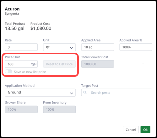Click the Syngenta manufacturer text
Screen dimensions: 157x138
click(12, 14)
